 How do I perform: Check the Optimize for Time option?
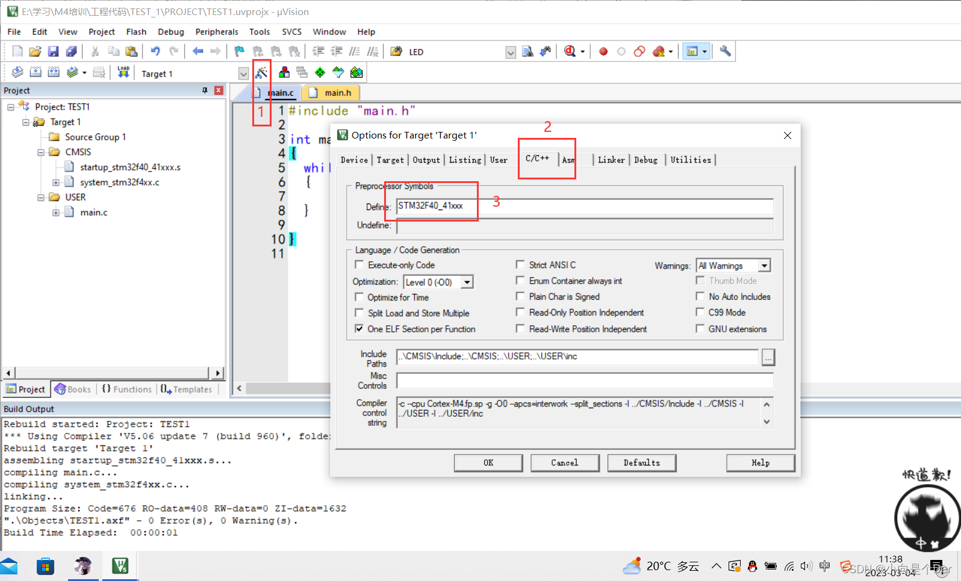click(x=359, y=297)
